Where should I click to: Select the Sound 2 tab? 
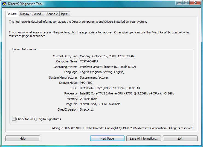pyautogui.click(x=52, y=14)
